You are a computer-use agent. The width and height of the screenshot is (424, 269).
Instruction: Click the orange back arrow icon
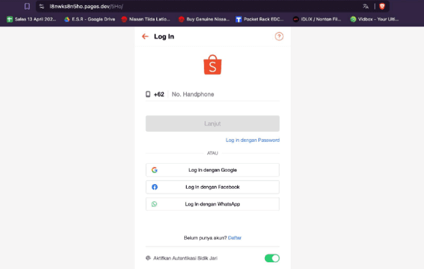tap(145, 37)
